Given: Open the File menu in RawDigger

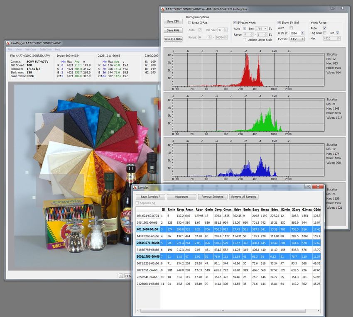Looking at the screenshot, I should [10, 49].
